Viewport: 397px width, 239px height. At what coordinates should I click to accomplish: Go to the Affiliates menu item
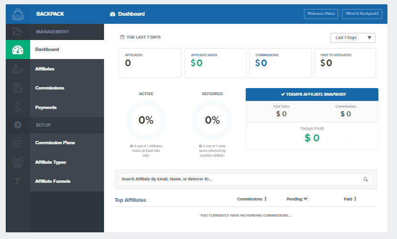point(67,69)
